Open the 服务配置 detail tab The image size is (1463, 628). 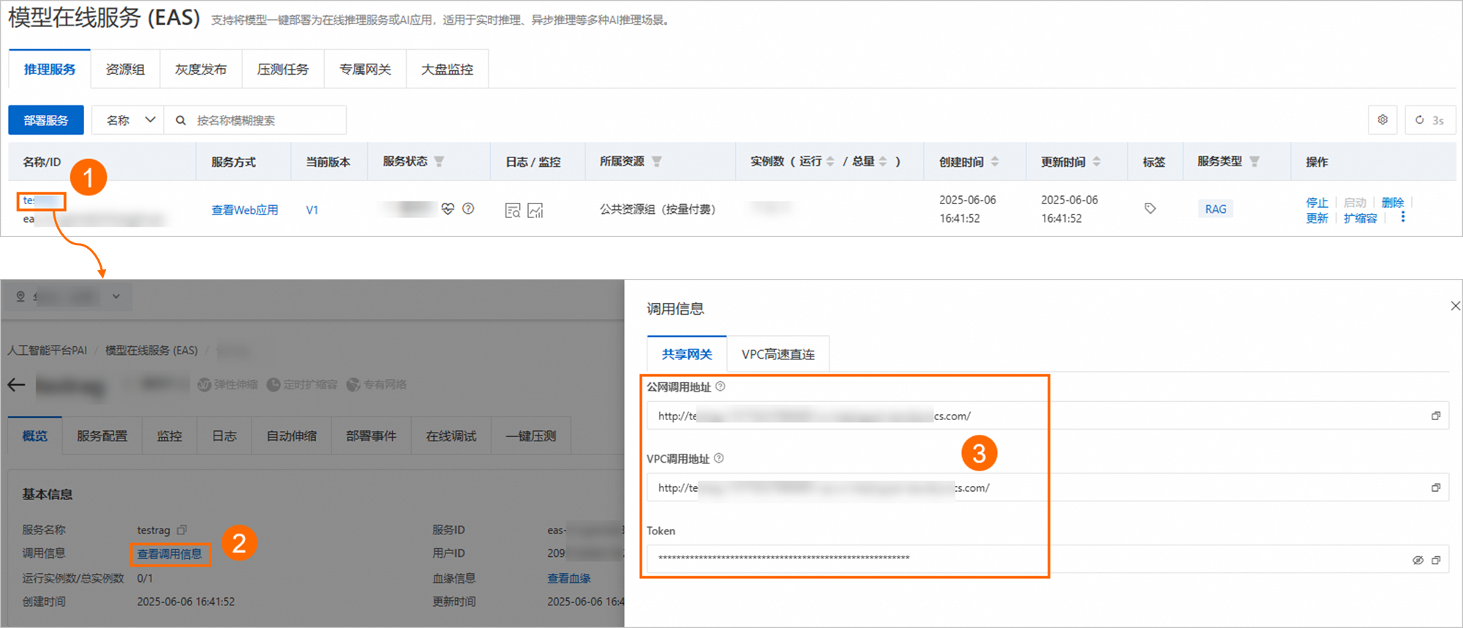coord(102,436)
